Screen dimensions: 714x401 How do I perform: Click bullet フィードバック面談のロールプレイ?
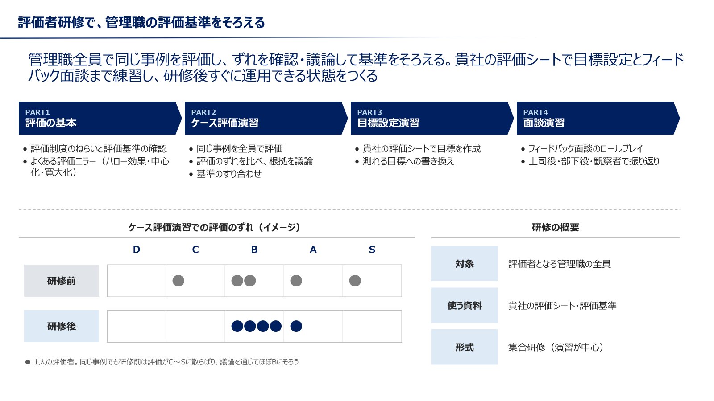(585, 148)
